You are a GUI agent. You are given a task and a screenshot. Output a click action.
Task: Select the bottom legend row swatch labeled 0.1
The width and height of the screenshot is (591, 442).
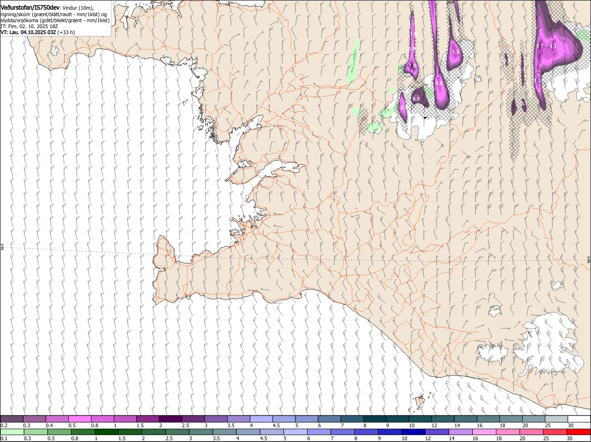point(12,432)
